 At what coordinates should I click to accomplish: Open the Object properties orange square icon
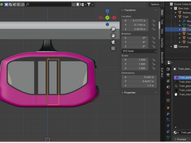click(x=168, y=108)
